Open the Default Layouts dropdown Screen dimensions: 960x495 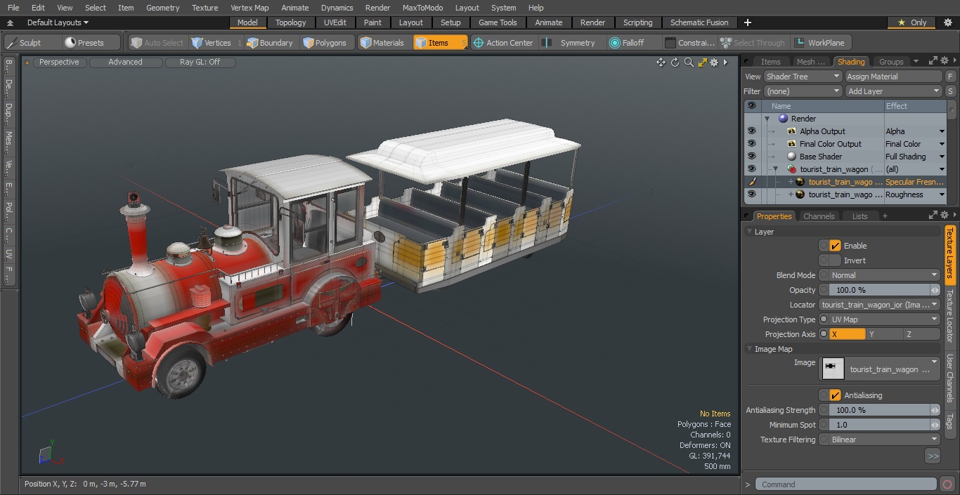point(58,22)
